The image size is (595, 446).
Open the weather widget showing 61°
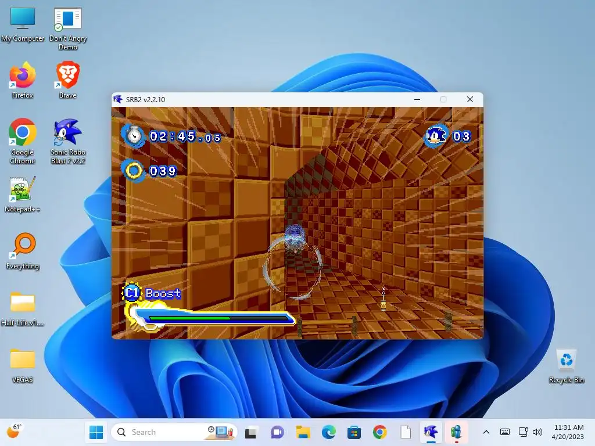(x=15, y=431)
